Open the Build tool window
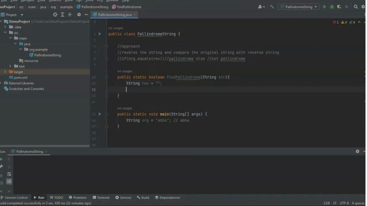This screenshot has width=367, height=206. (x=143, y=197)
